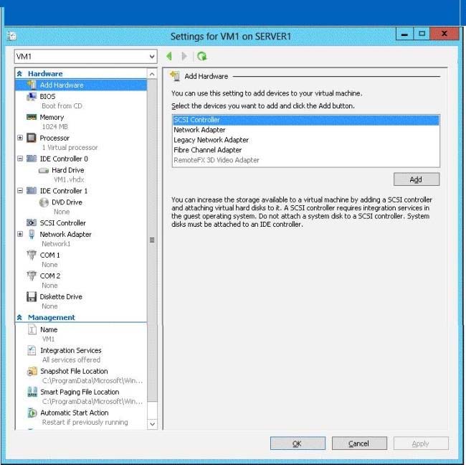Select the Diskette Drive floppy icon

(32, 296)
